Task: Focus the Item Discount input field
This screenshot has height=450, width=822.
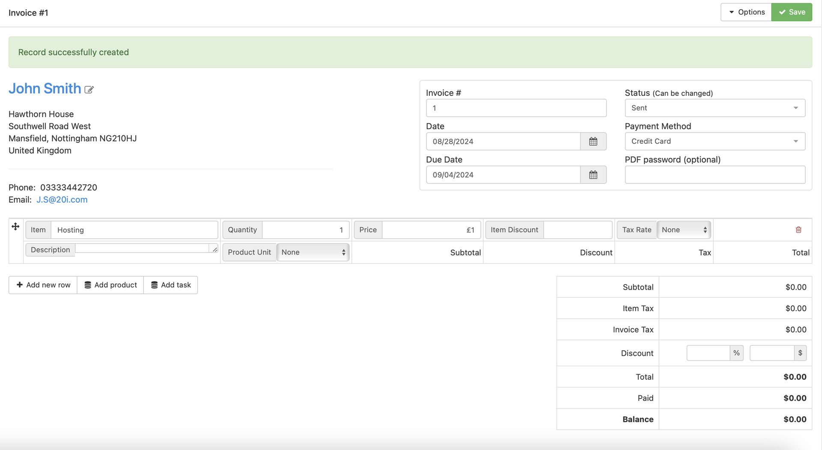Action: [578, 230]
